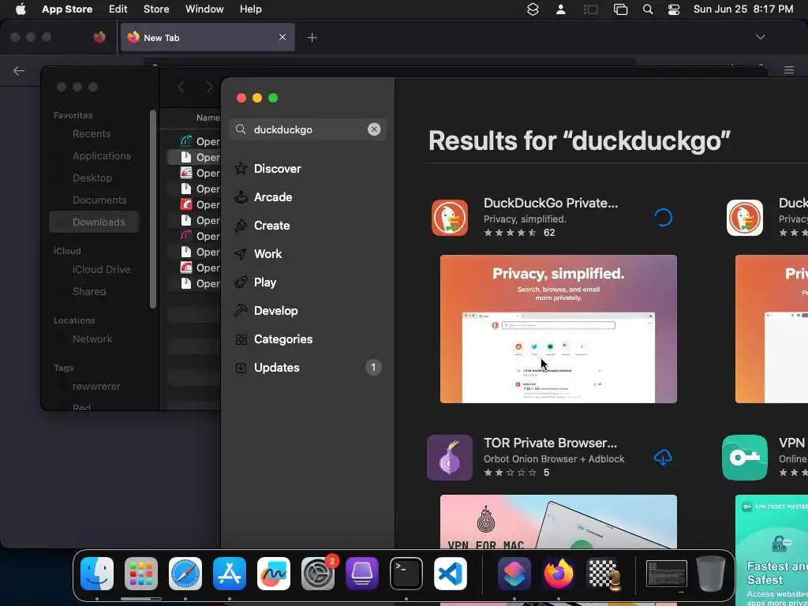This screenshot has height=606, width=808.
Task: Open Spotlight search in menu bar
Action: 648,9
